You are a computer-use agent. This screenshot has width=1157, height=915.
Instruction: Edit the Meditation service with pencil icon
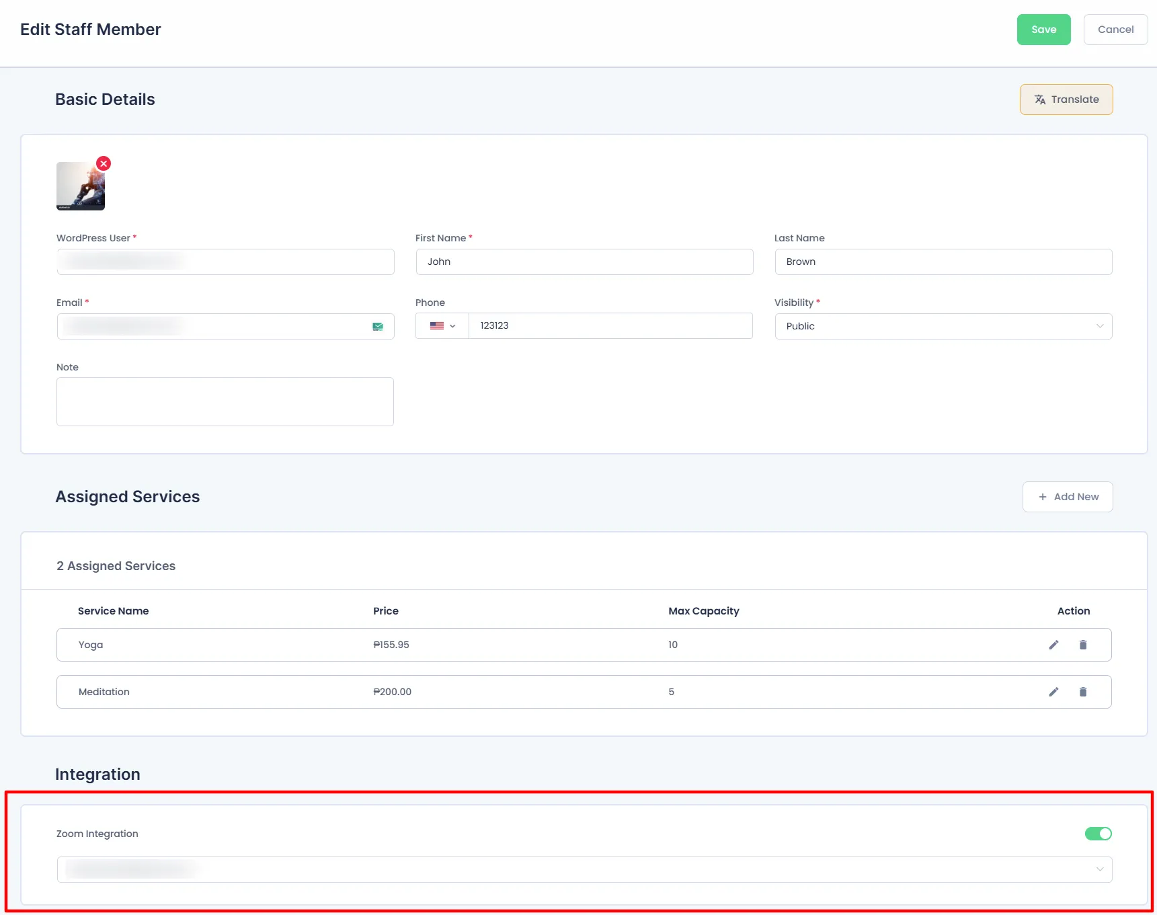click(x=1053, y=692)
